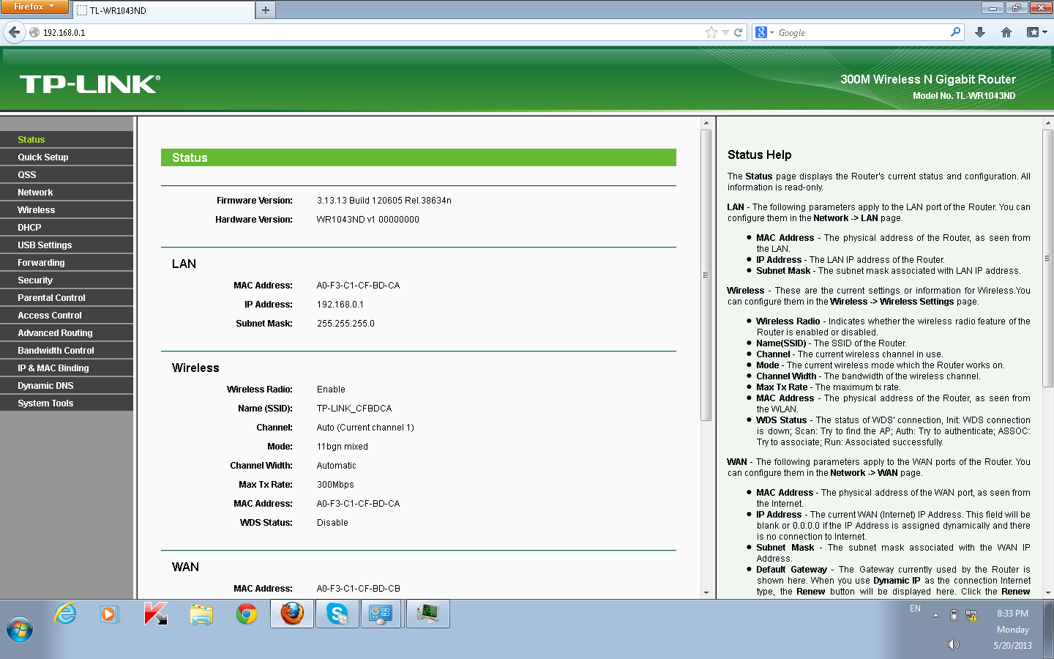Bookmark this page with the star icon
This screenshot has height=659, width=1054.
[x=711, y=32]
